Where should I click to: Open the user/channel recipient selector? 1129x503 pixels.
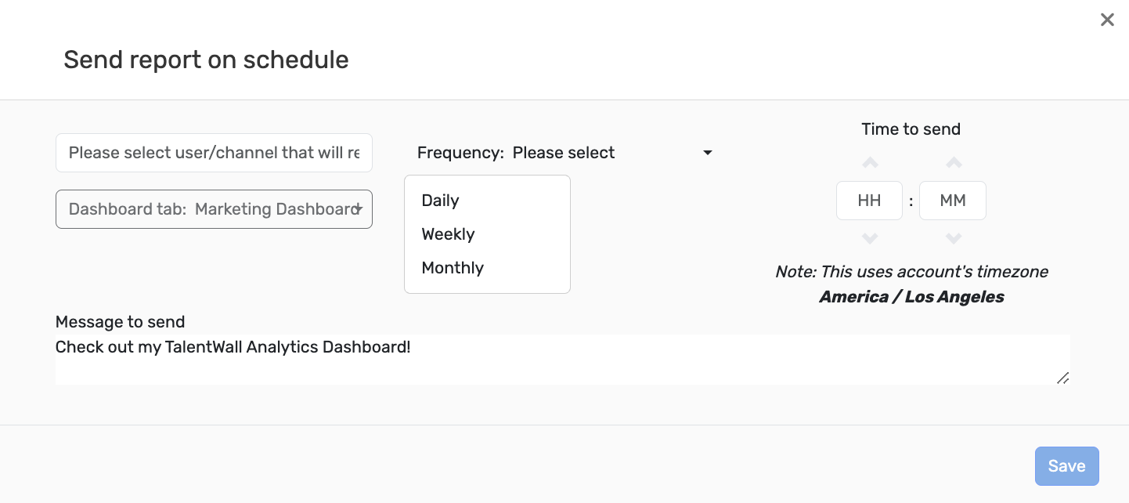[214, 152]
